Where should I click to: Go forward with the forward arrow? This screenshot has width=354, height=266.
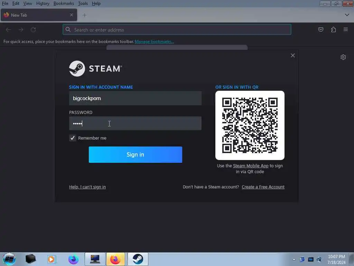21,30
